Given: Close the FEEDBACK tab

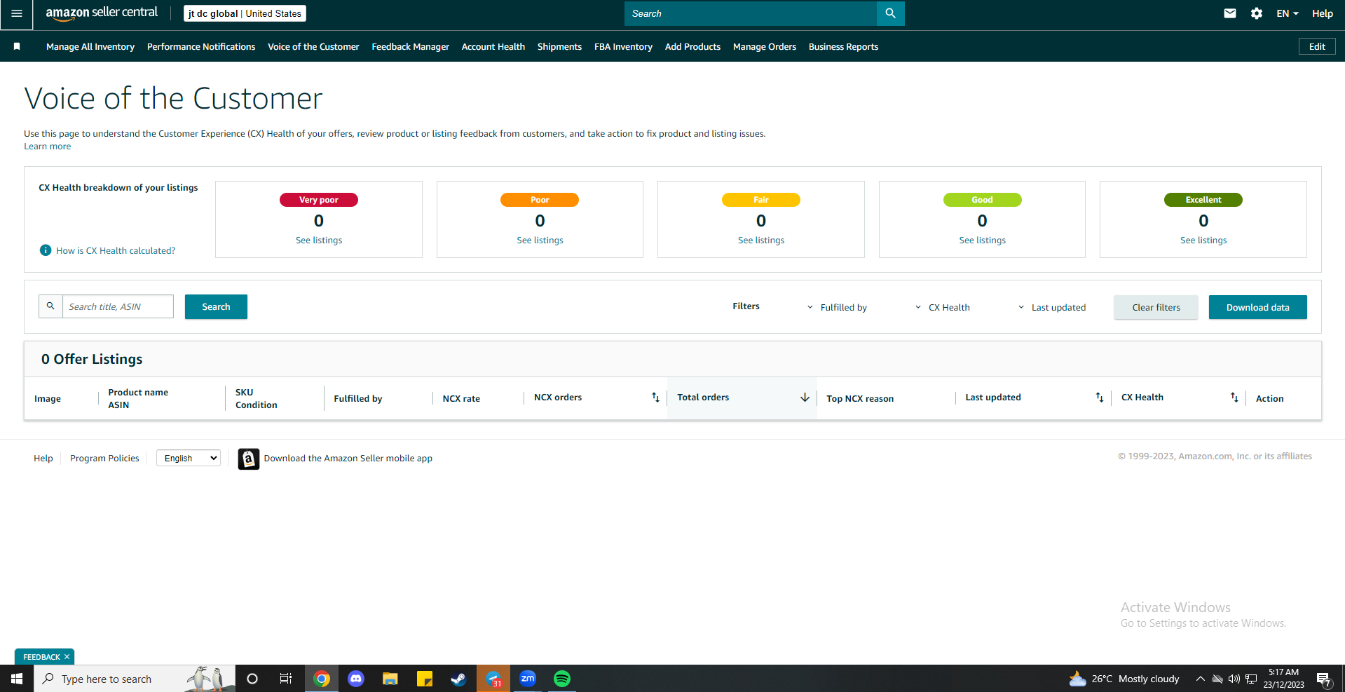Looking at the screenshot, I should coord(67,657).
